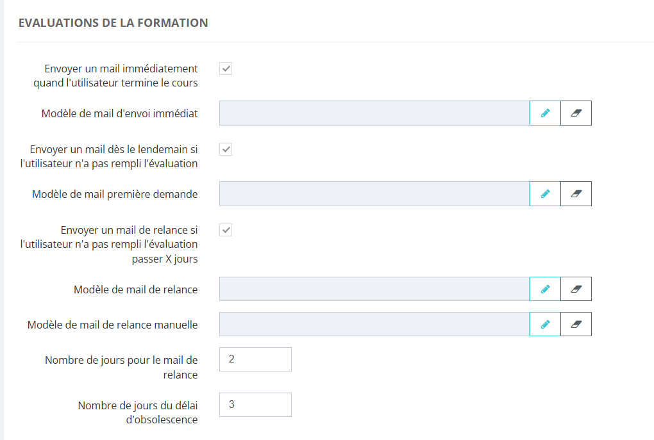
Task: Click label 'Nombre de jours du délai d'obsolescence'
Action: (x=138, y=412)
